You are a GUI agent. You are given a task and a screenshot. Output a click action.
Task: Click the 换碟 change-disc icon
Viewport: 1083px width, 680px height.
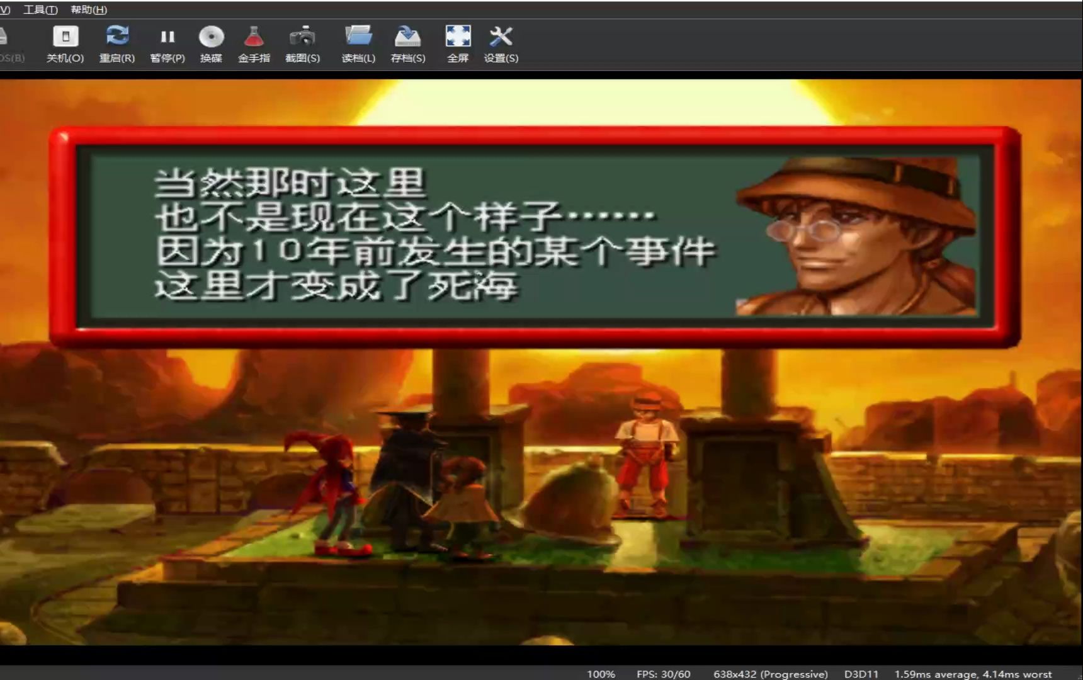coord(211,37)
